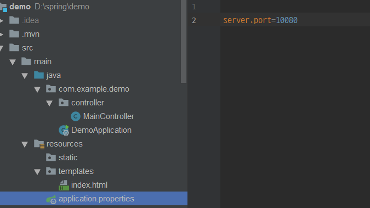Select the src folder label
This screenshot has height=208, width=370.
click(x=27, y=48)
